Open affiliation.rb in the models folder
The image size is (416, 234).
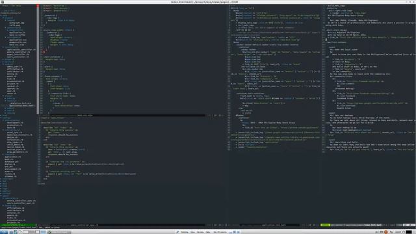(x=15, y=69)
